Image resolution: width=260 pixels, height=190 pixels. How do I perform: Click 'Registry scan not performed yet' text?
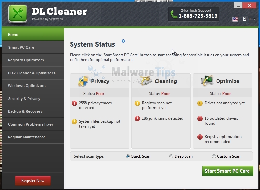pyautogui.click(x=157, y=105)
